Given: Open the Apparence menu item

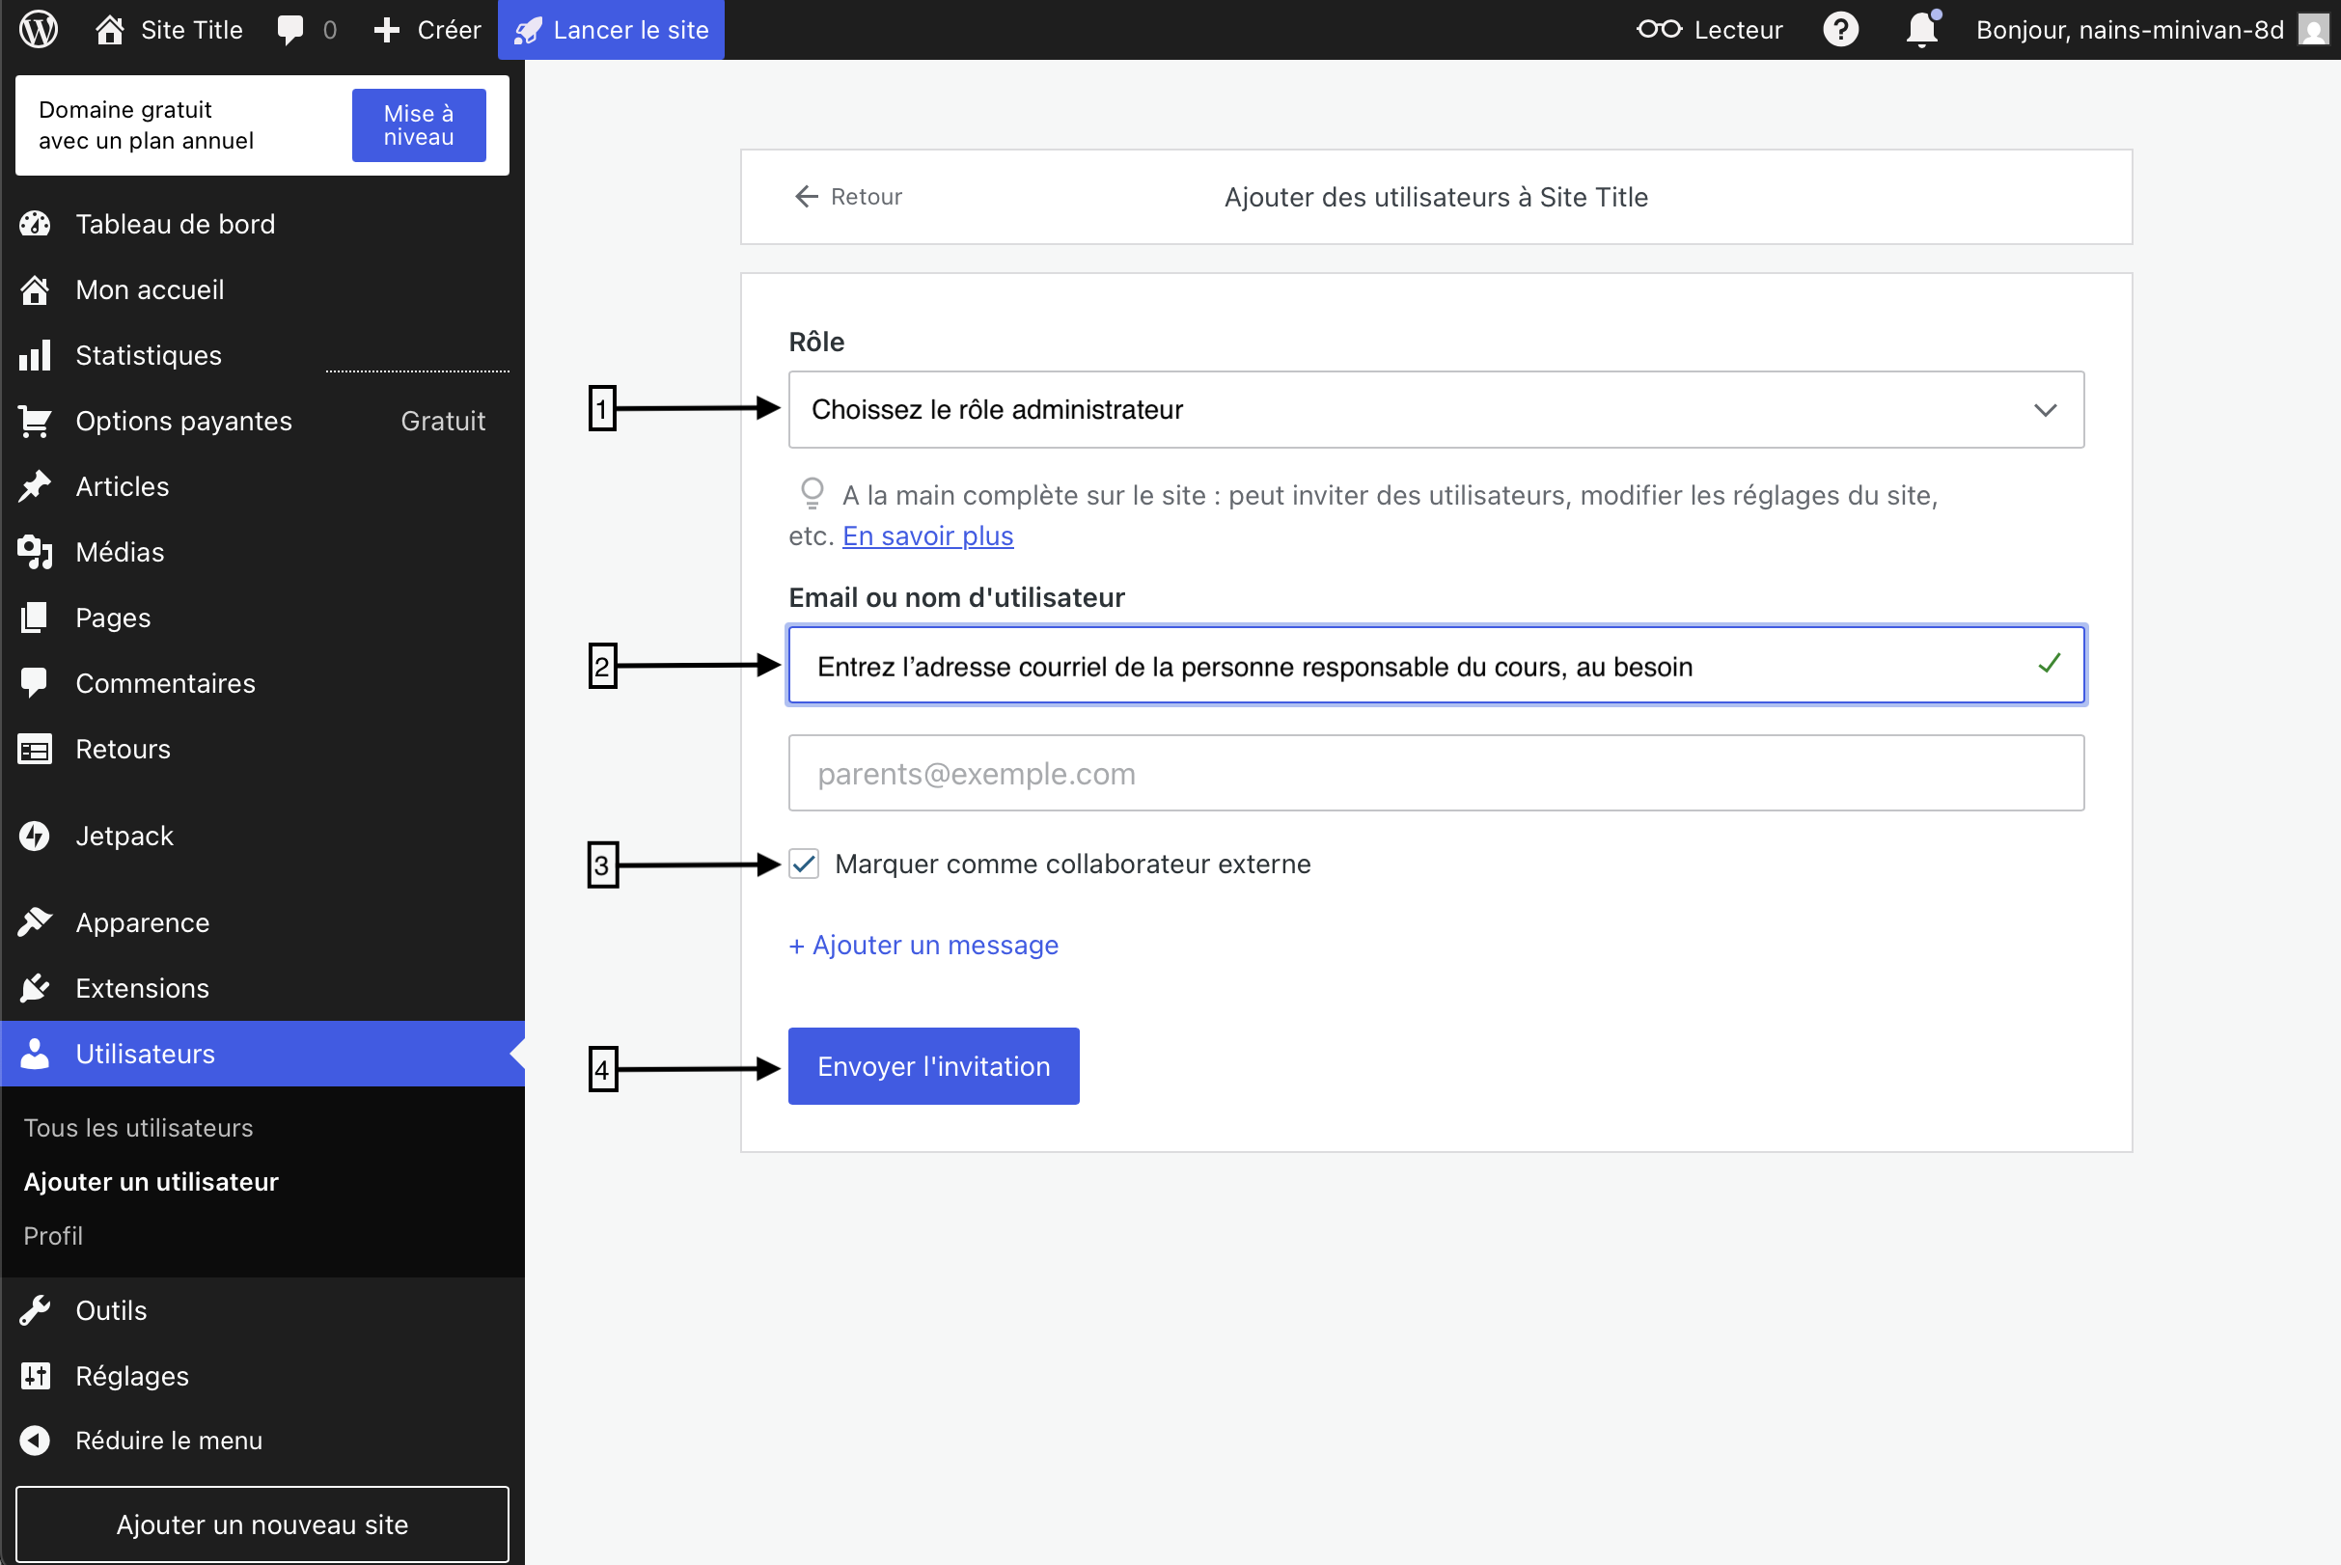Looking at the screenshot, I should 143,922.
